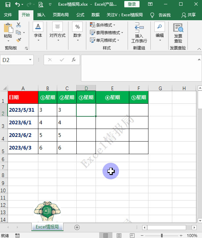Screen dimensions: 202x238
Task: Select column G header
Action: pyautogui.click(x=160, y=88)
